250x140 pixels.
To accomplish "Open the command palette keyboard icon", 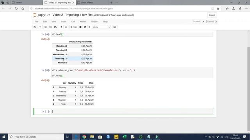I will [114, 27].
